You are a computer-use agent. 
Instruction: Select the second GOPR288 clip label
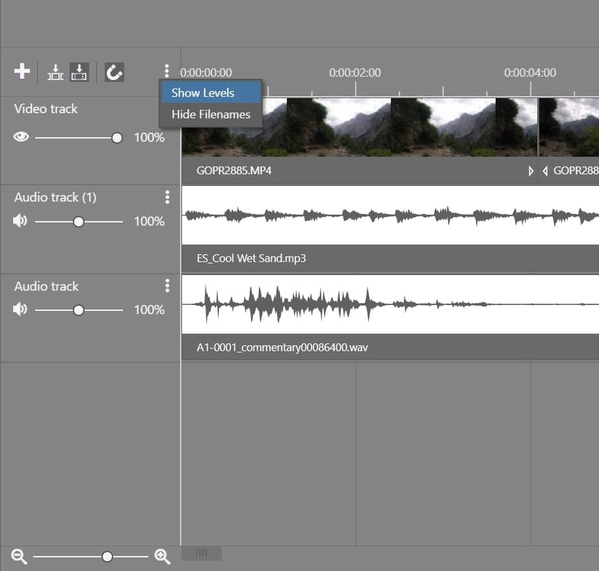[x=576, y=171]
